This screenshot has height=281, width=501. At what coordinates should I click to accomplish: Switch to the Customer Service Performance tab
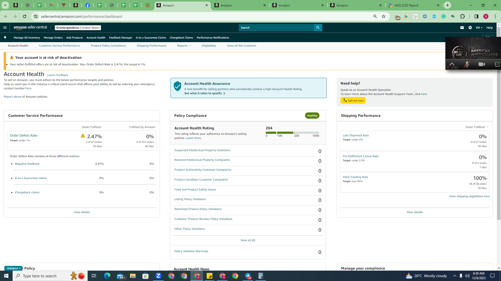(59, 46)
